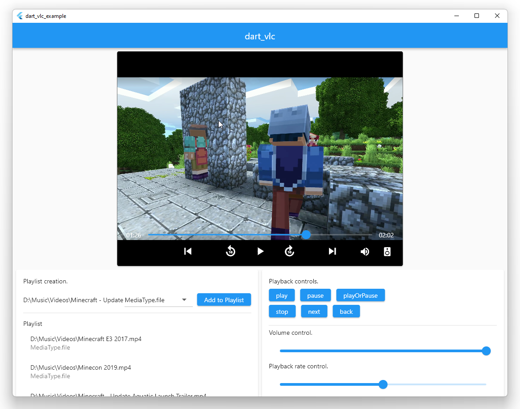Rewind 10 seconds icon
This screenshot has height=409, width=520.
[230, 251]
